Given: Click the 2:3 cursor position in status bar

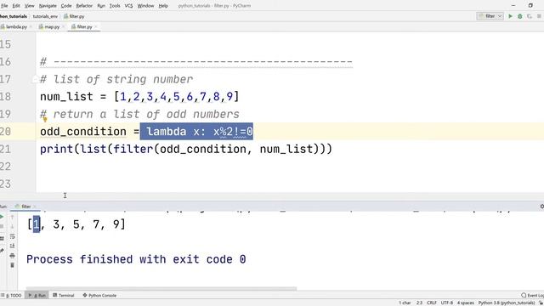Looking at the screenshot, I should click(x=419, y=303).
